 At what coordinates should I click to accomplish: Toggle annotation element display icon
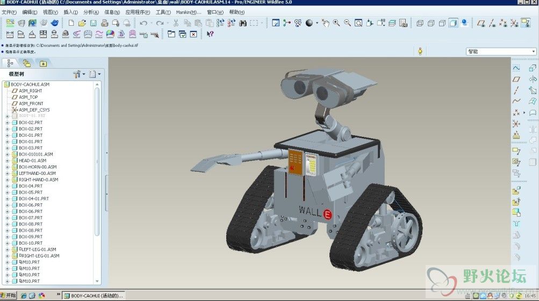pos(526,23)
